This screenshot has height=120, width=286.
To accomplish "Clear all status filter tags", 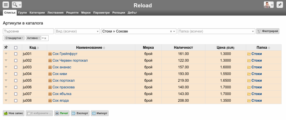I will pos(45,38).
